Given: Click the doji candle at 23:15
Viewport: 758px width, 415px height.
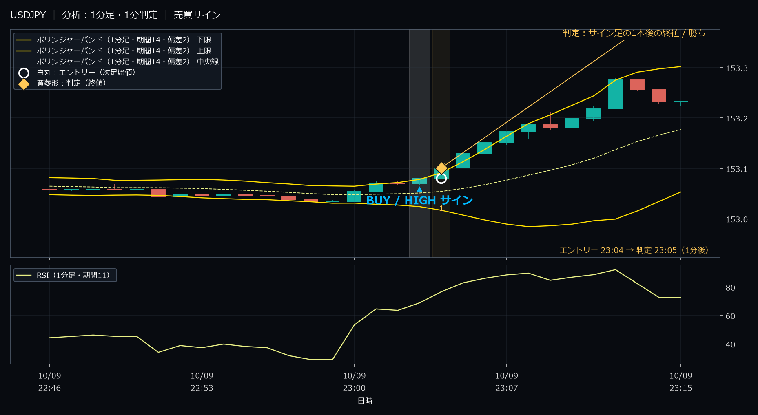Looking at the screenshot, I should (x=680, y=102).
